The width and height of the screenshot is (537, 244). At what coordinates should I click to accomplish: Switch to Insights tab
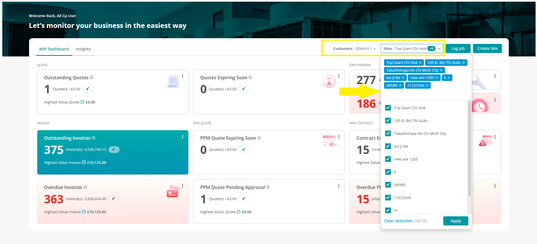click(83, 49)
